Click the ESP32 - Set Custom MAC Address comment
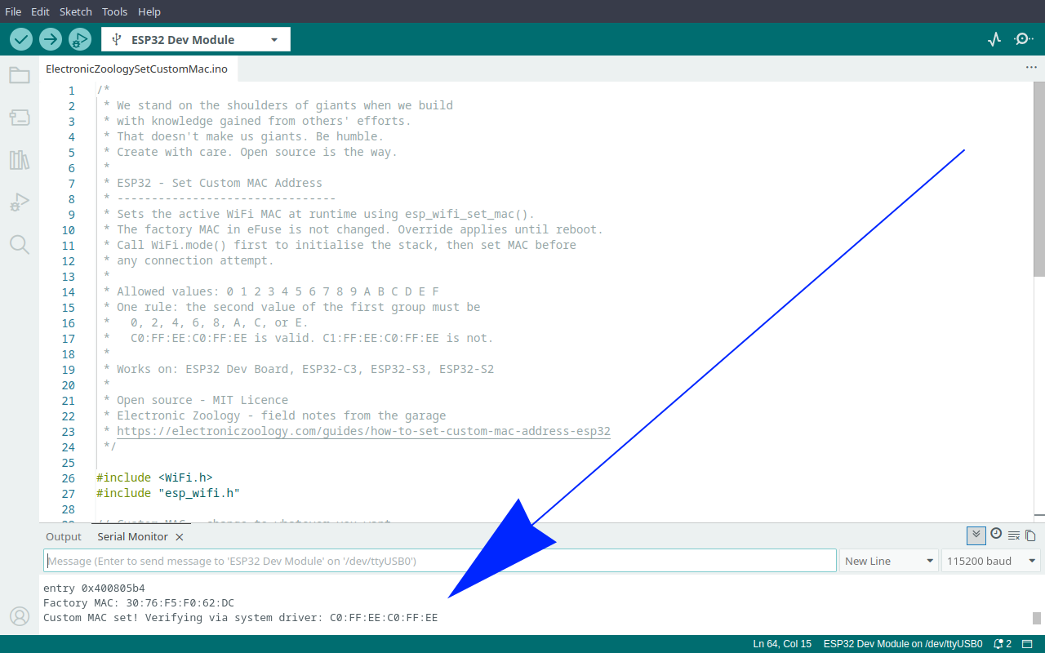1045x653 pixels. click(x=220, y=183)
